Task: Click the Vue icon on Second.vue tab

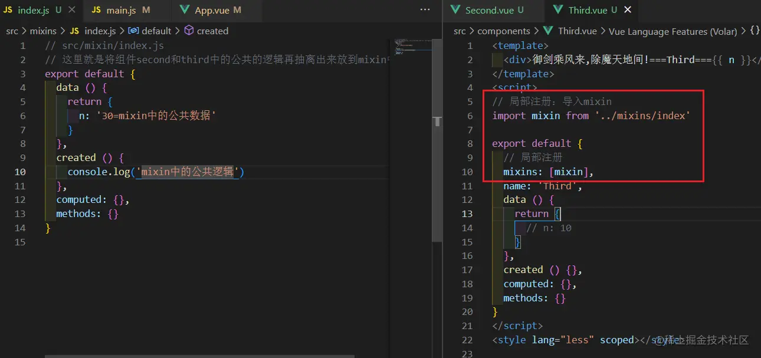Action: coord(455,10)
